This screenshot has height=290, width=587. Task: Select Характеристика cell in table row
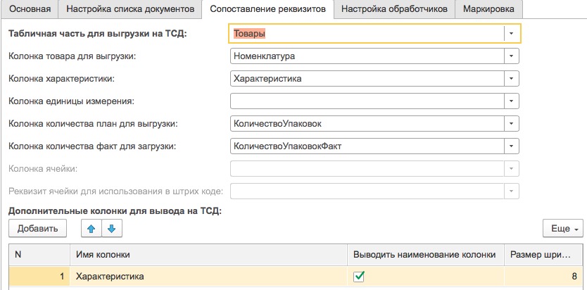[208, 277]
